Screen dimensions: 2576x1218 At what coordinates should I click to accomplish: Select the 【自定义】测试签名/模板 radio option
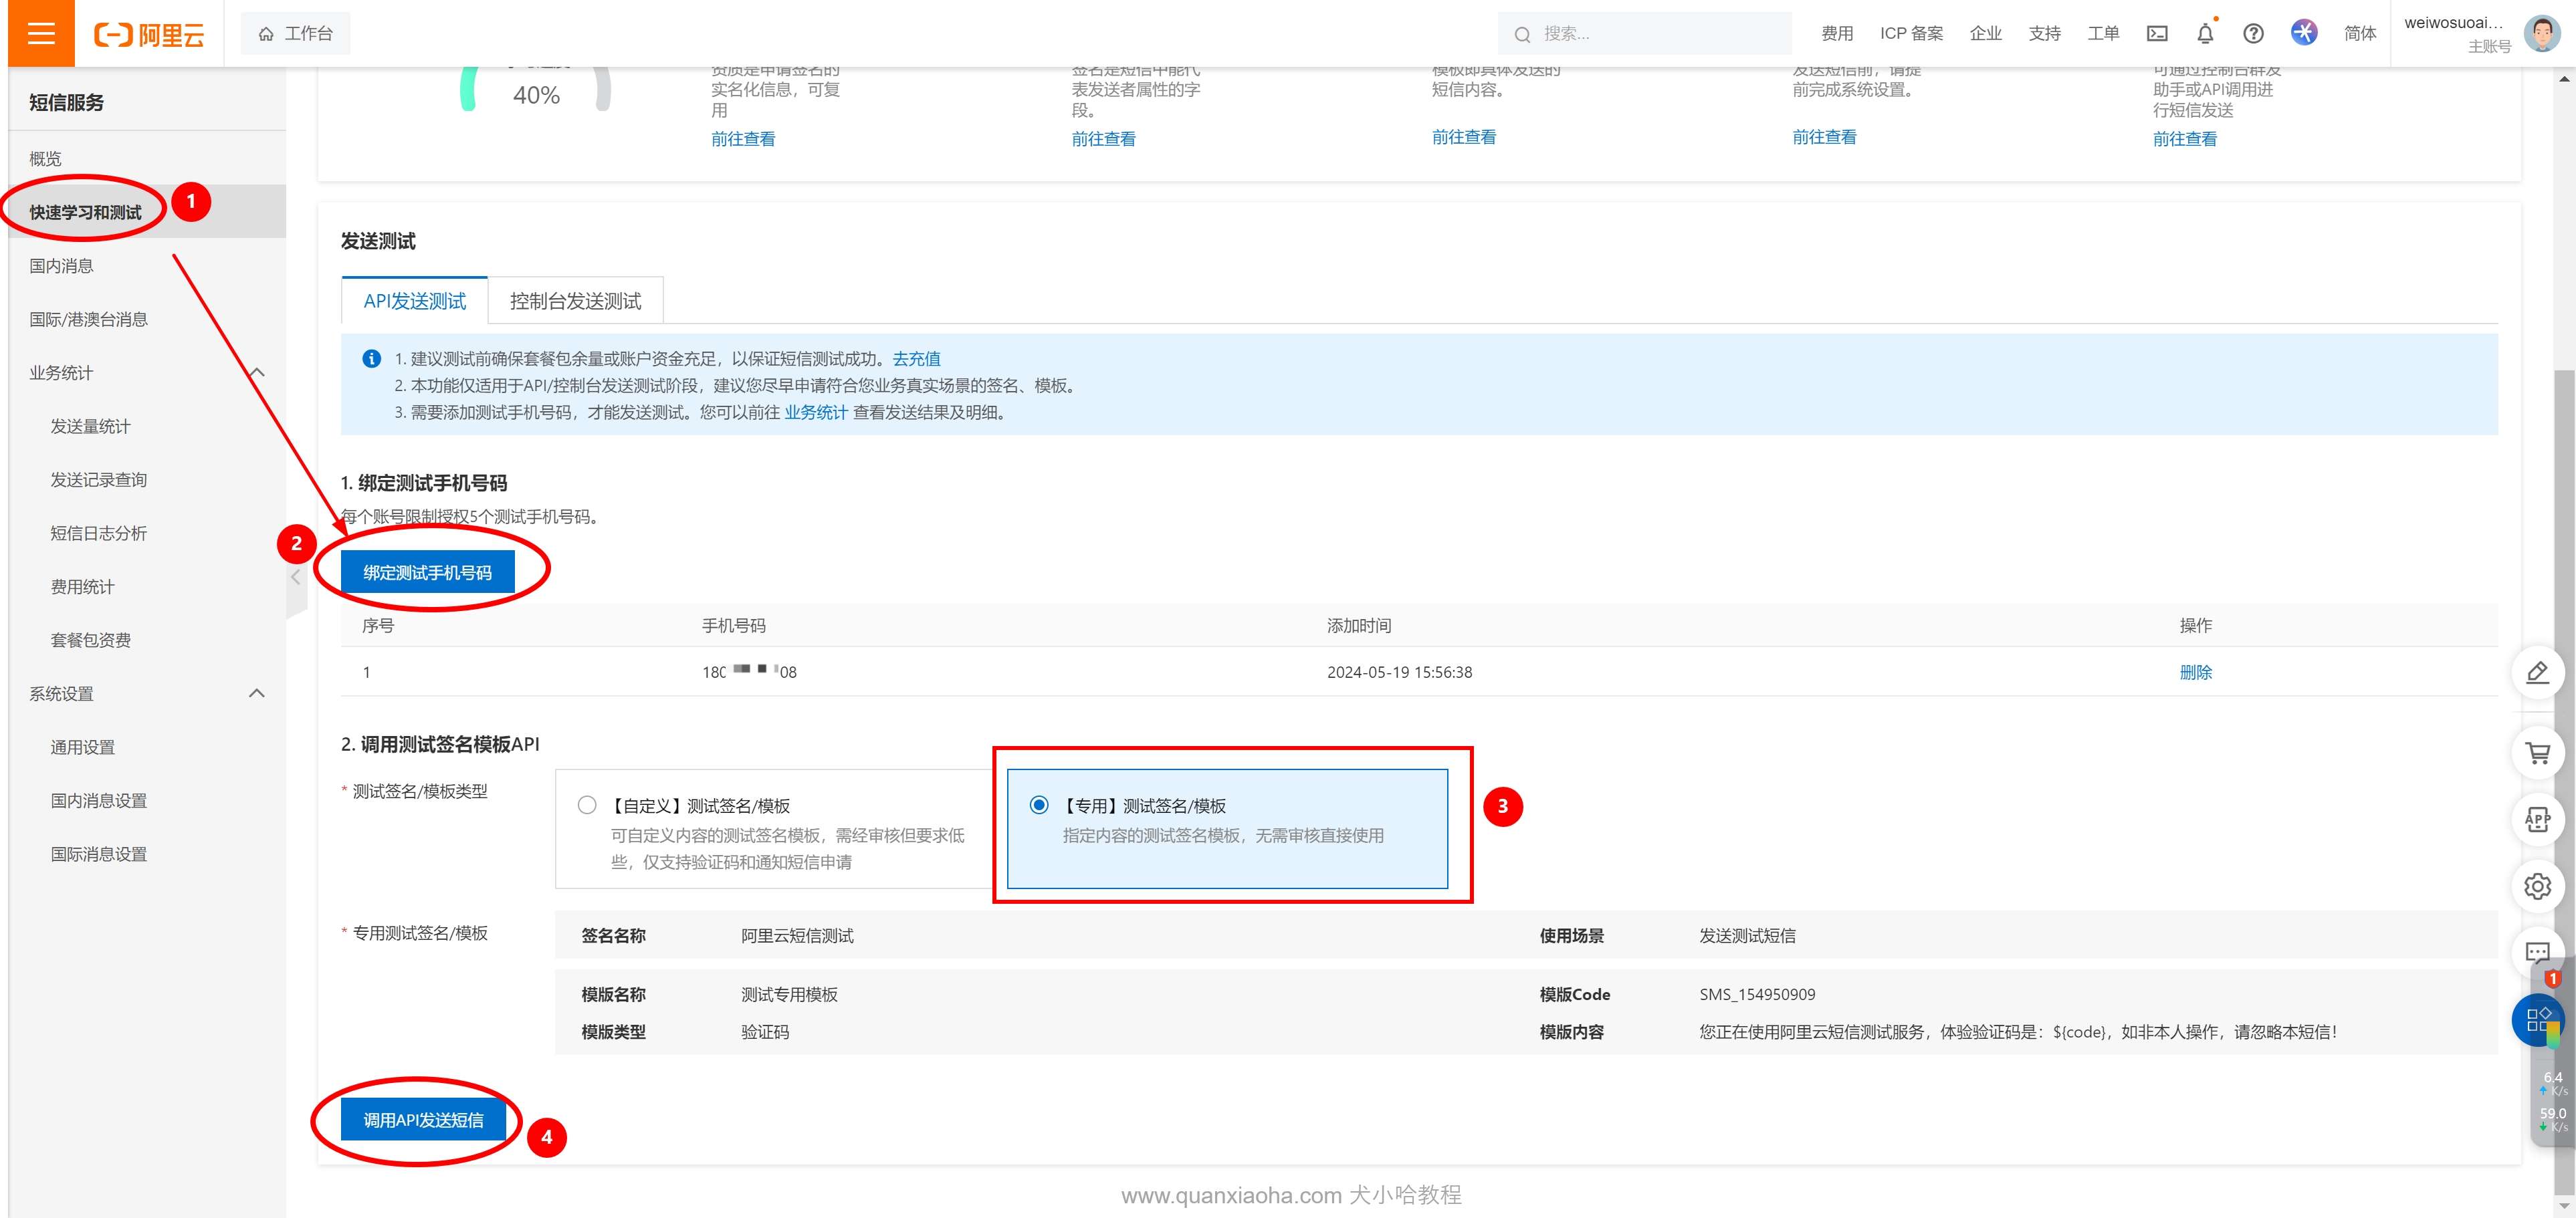587,805
